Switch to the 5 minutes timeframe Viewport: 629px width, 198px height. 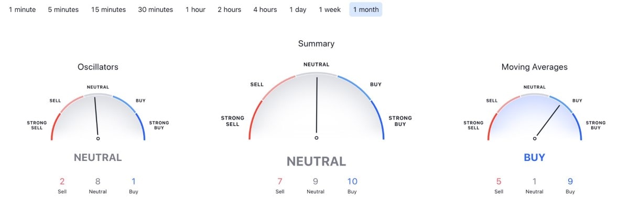63,9
